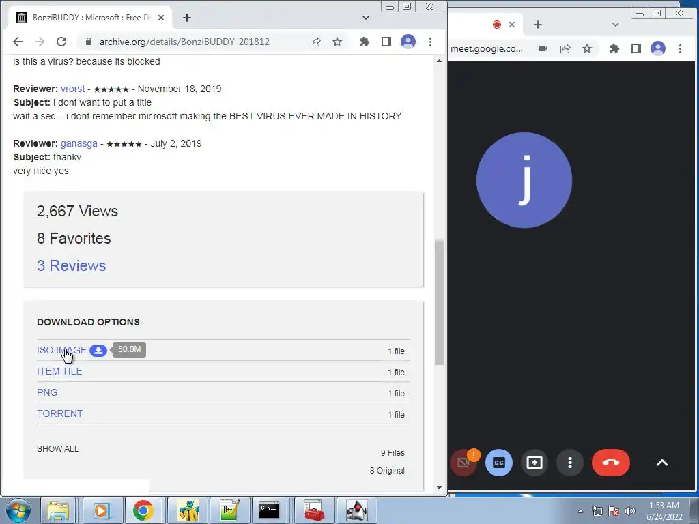This screenshot has height=524, width=699.
Task: Click the meet.google.com address text
Action: [x=487, y=48]
